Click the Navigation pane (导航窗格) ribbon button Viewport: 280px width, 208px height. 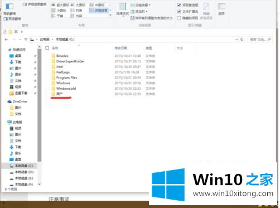pos(9,9)
